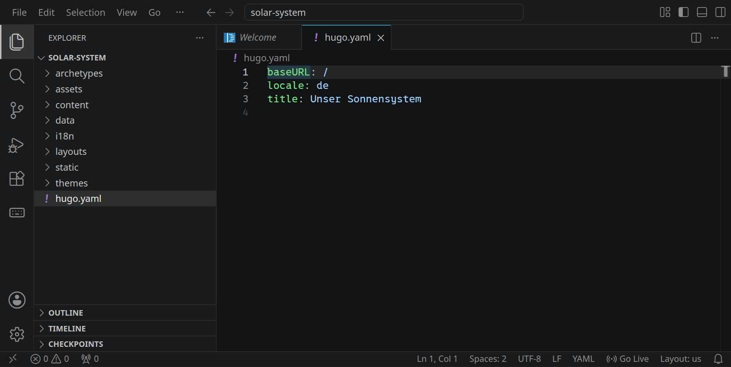731x367 pixels.
Task: Open Explorer views and more actions menu
Action: (200, 38)
